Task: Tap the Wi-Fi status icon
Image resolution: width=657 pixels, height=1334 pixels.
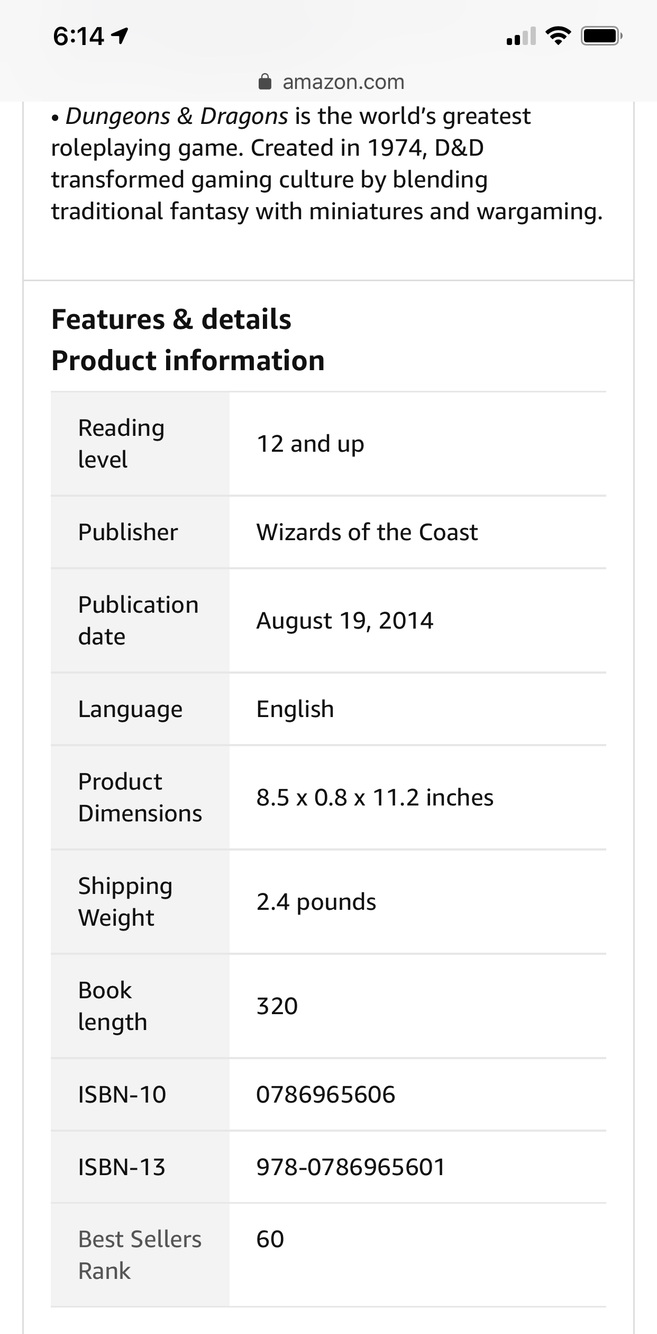Action: 558,36
